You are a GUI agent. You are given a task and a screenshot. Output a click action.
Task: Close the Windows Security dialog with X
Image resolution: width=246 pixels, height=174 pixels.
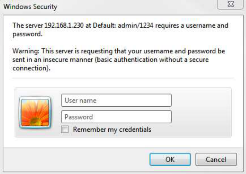click(x=231, y=4)
